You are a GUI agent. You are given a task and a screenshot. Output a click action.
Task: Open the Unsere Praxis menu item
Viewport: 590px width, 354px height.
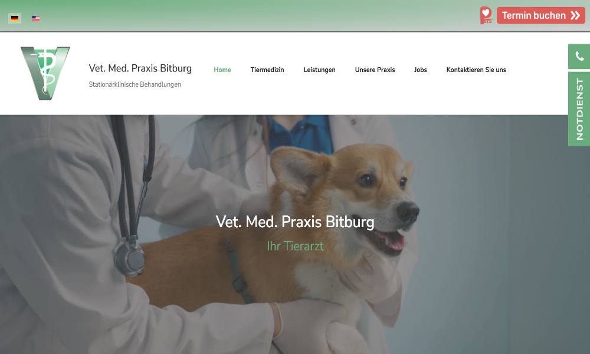click(x=375, y=70)
